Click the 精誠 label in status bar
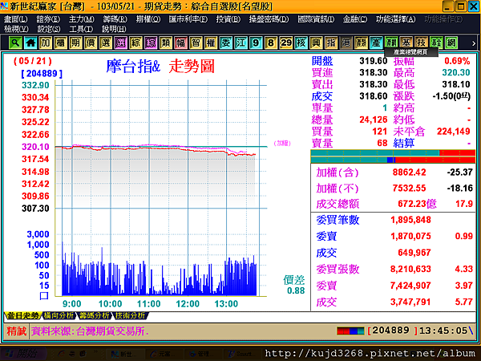Screen dimensions: 481x361 [17, 331]
